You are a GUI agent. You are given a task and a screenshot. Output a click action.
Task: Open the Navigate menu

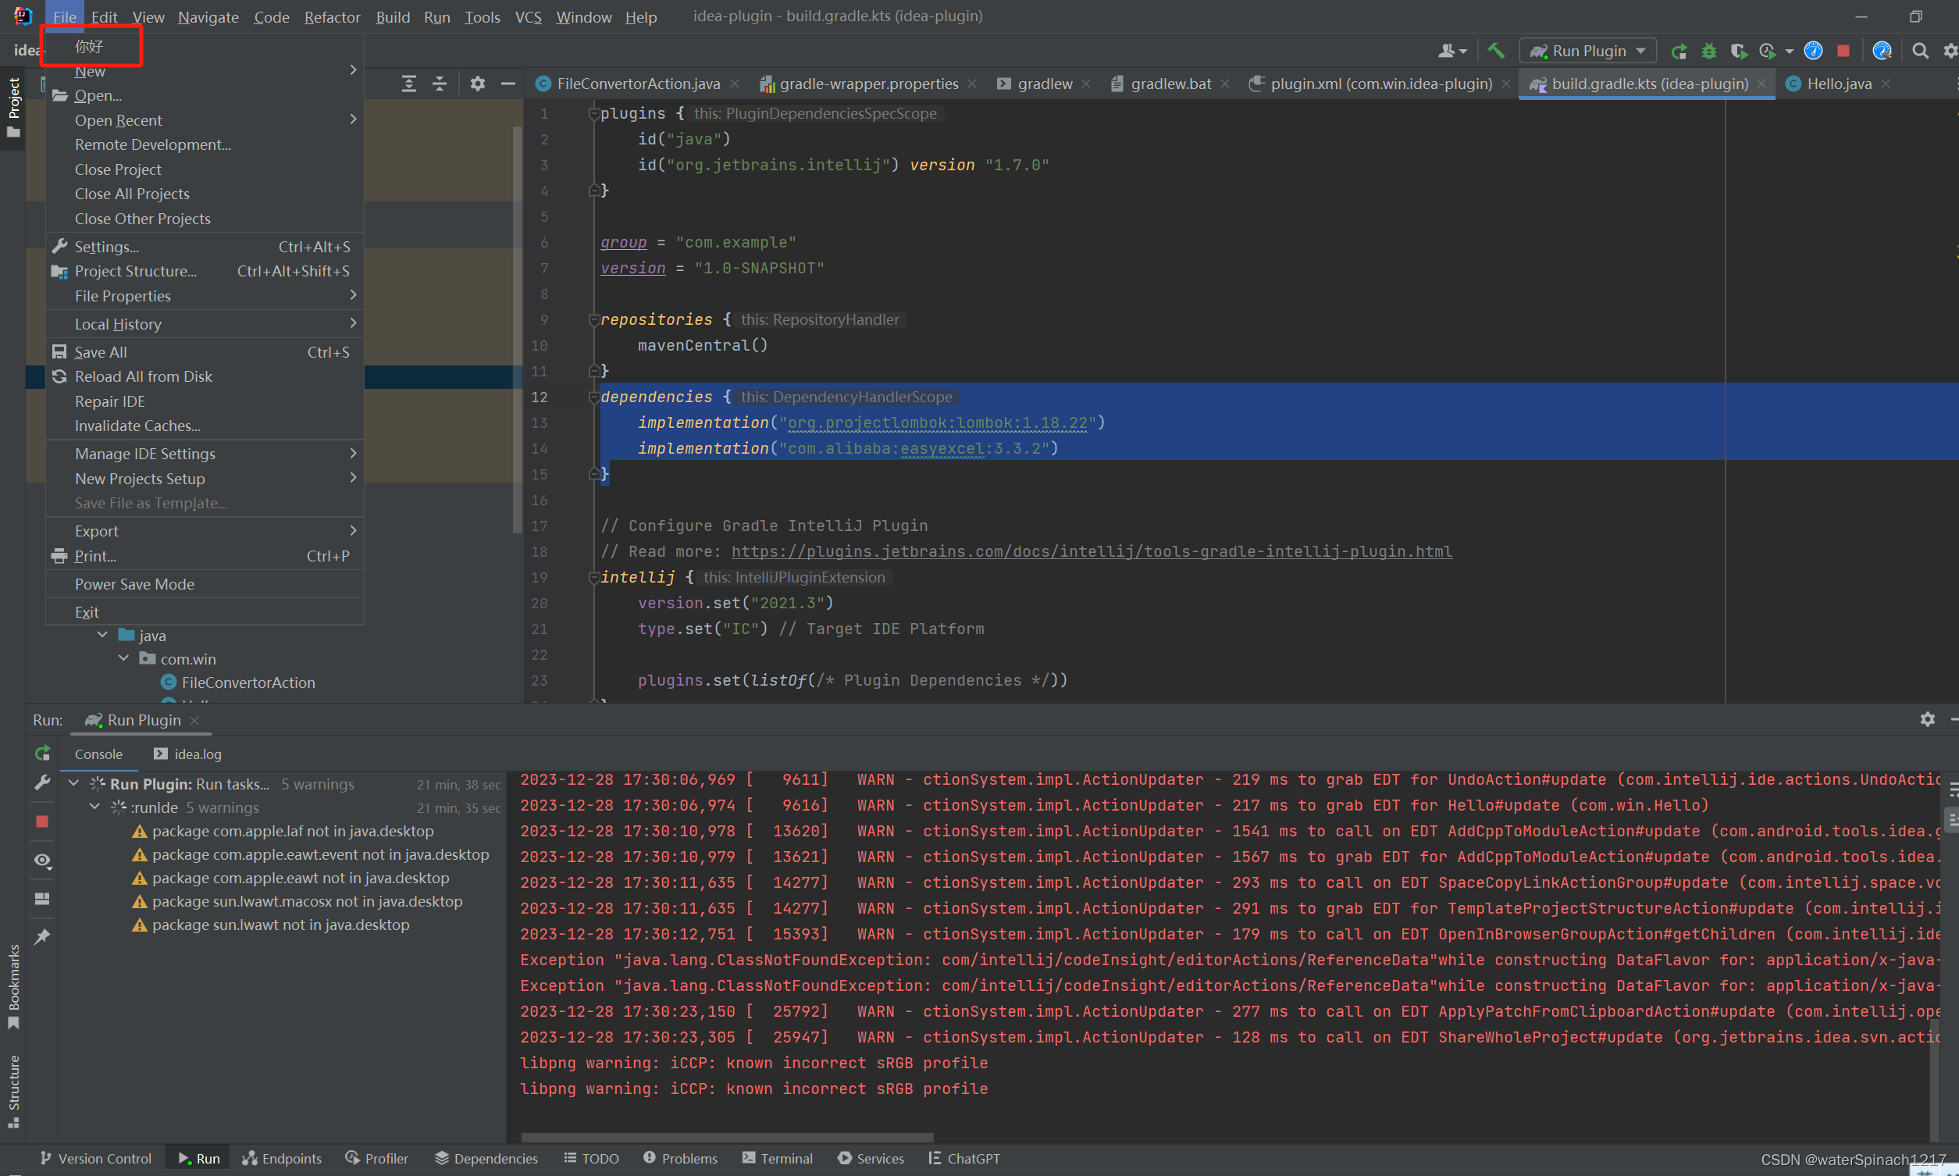(208, 16)
